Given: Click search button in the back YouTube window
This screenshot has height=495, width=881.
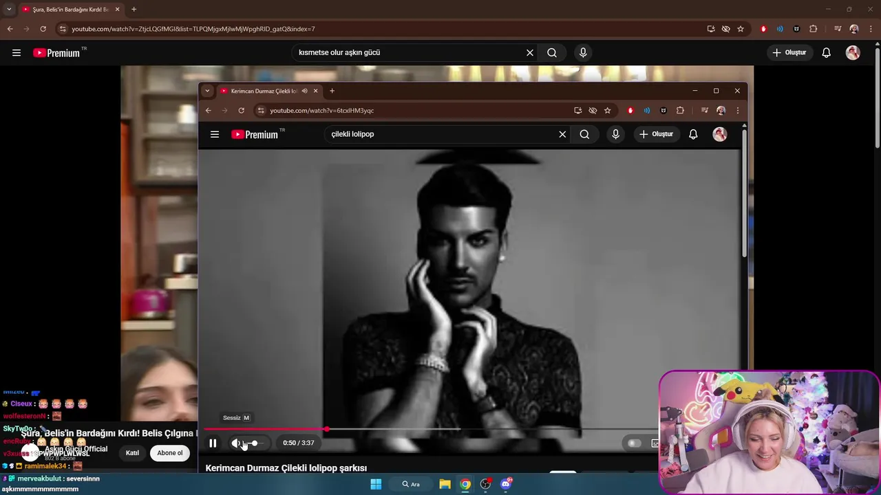Looking at the screenshot, I should pos(552,53).
